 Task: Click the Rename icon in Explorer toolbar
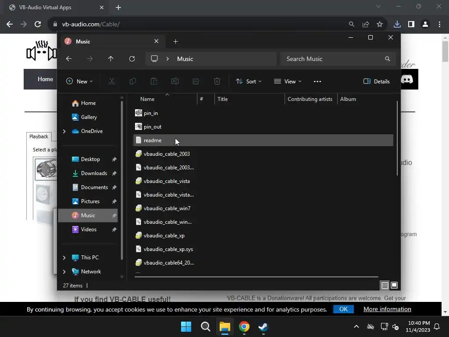tap(175, 81)
